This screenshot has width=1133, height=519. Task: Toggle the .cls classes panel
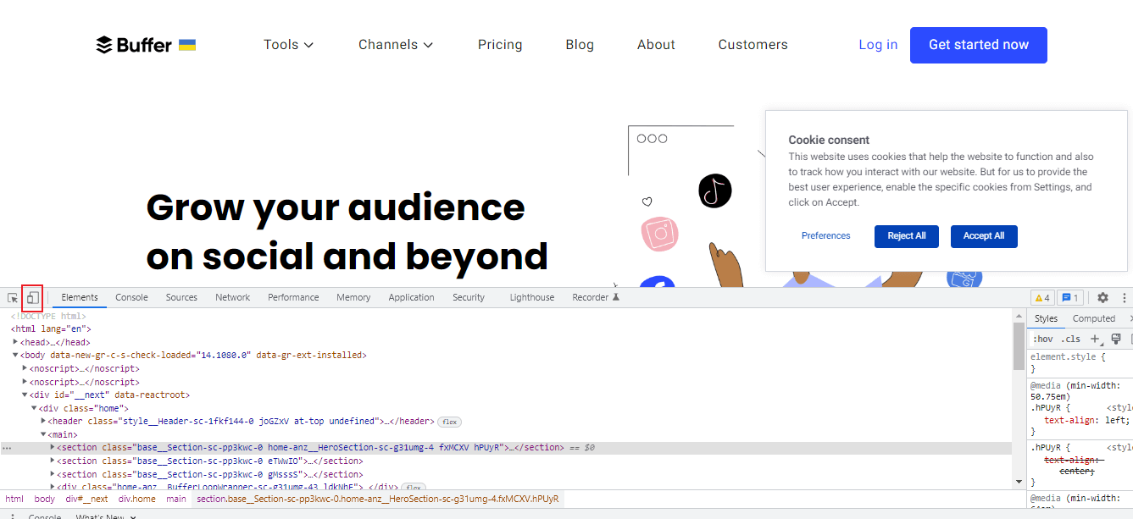pyautogui.click(x=1071, y=339)
